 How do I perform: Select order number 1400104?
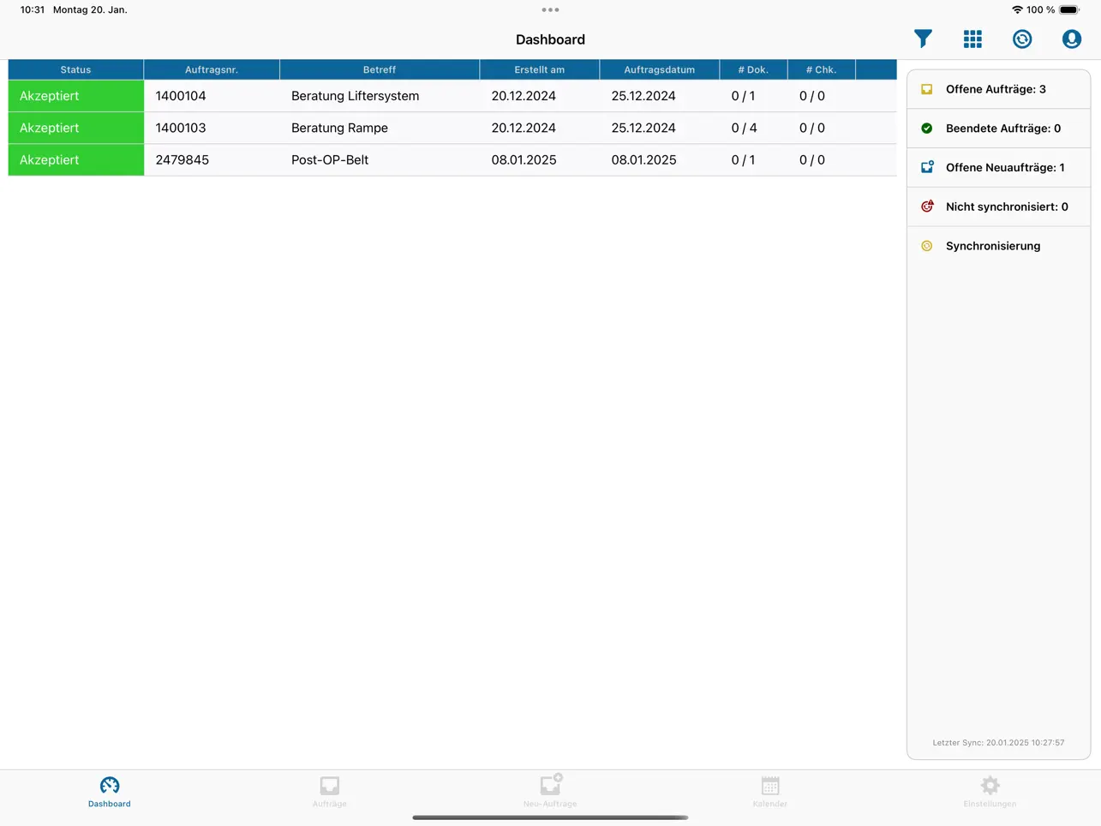point(181,96)
